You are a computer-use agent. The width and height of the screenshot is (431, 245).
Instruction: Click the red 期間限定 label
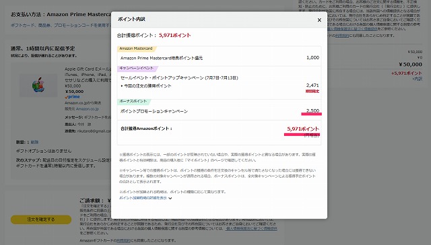(x=312, y=91)
